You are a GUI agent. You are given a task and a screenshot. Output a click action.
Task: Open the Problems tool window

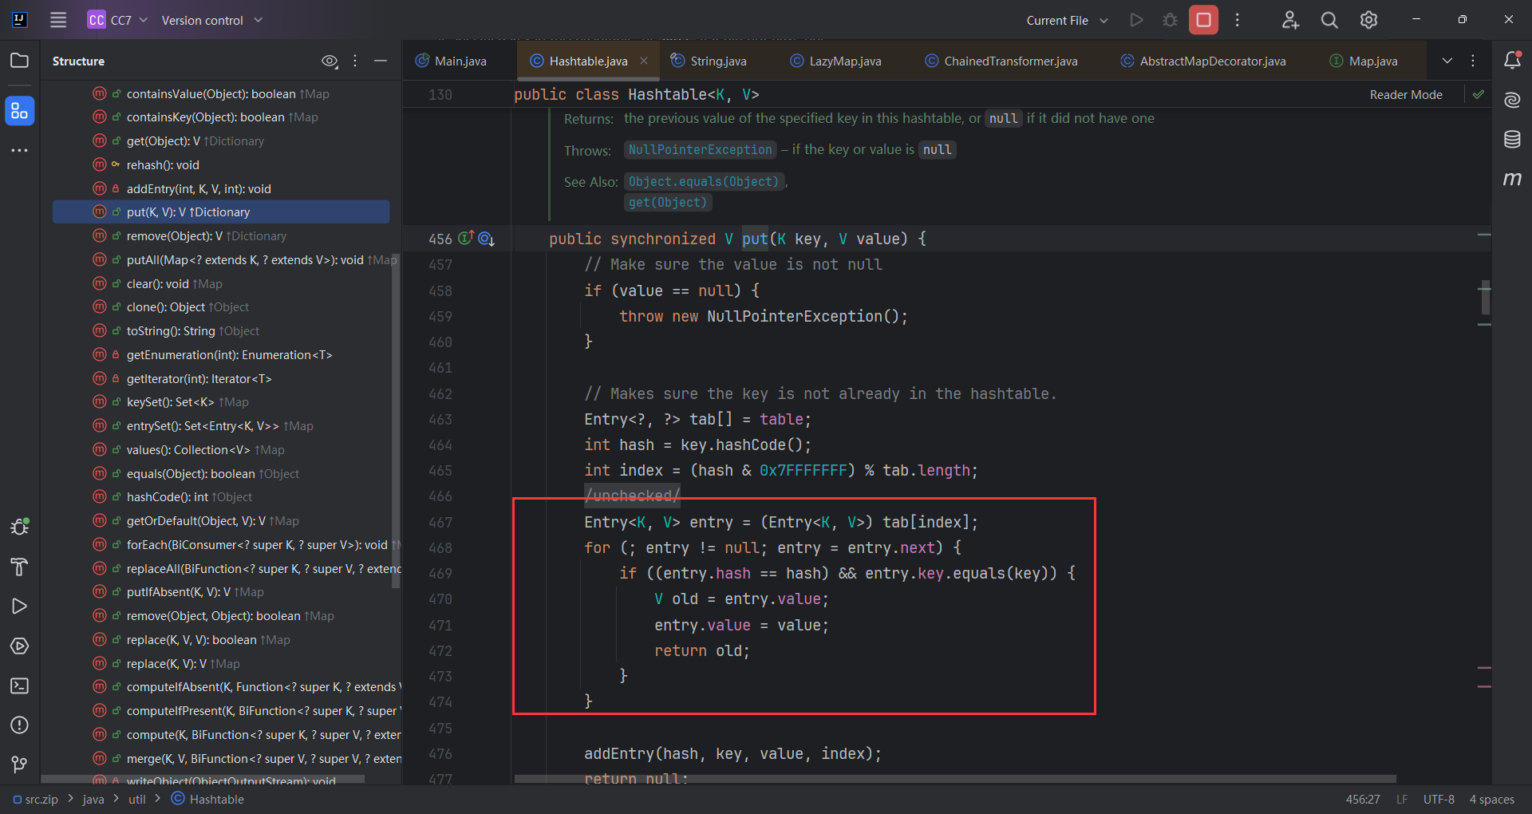coord(19,725)
